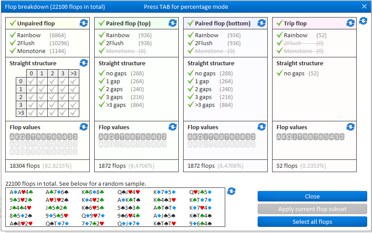Toggle the Unpaired flop checkmark
Image resolution: width=372 pixels, height=233 pixels.
click(13, 23)
